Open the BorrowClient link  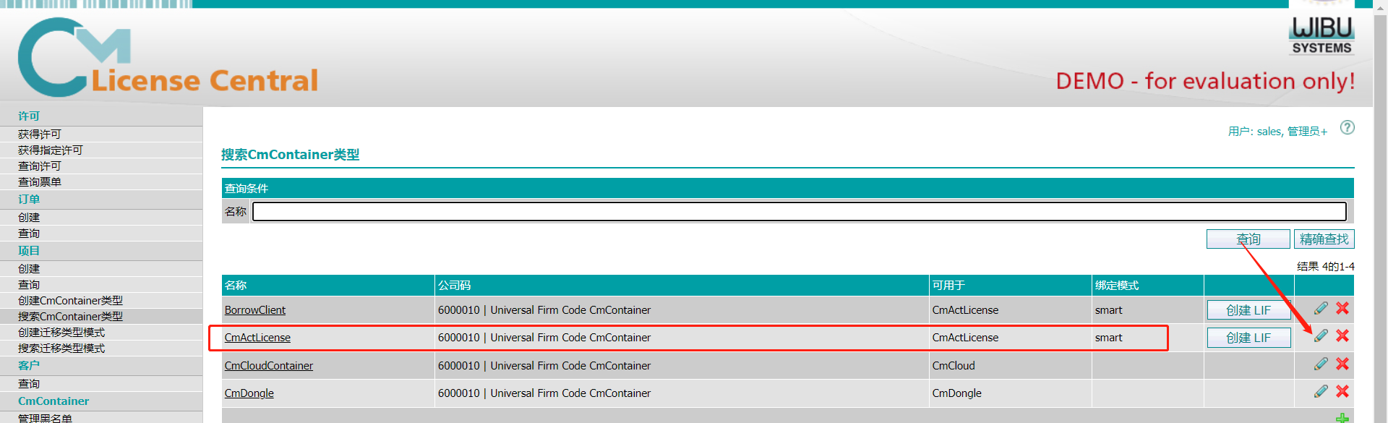pyautogui.click(x=254, y=310)
